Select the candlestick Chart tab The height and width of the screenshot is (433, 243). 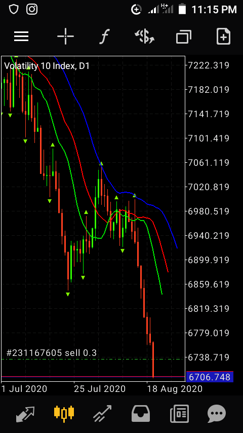coord(64,414)
